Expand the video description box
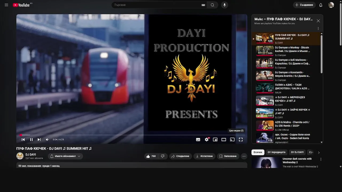Screen dimensions: 342x192 pos(132,165)
